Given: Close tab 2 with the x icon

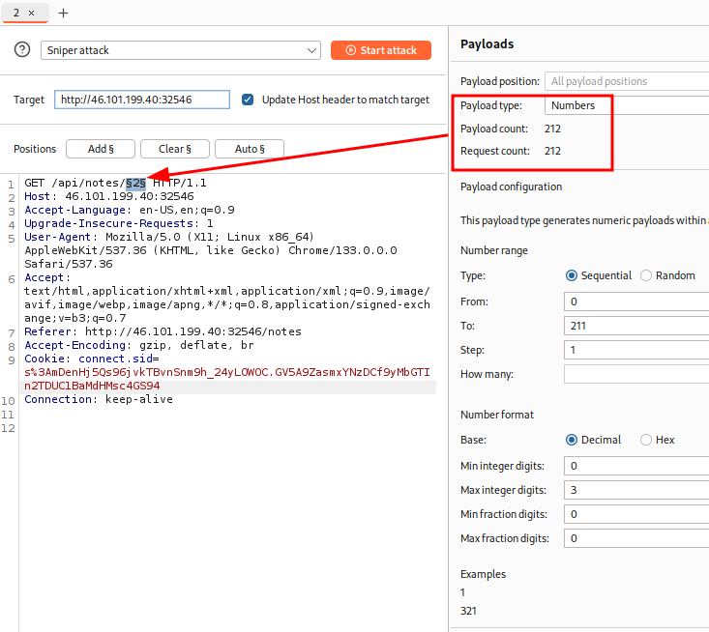Looking at the screenshot, I should pos(31,13).
